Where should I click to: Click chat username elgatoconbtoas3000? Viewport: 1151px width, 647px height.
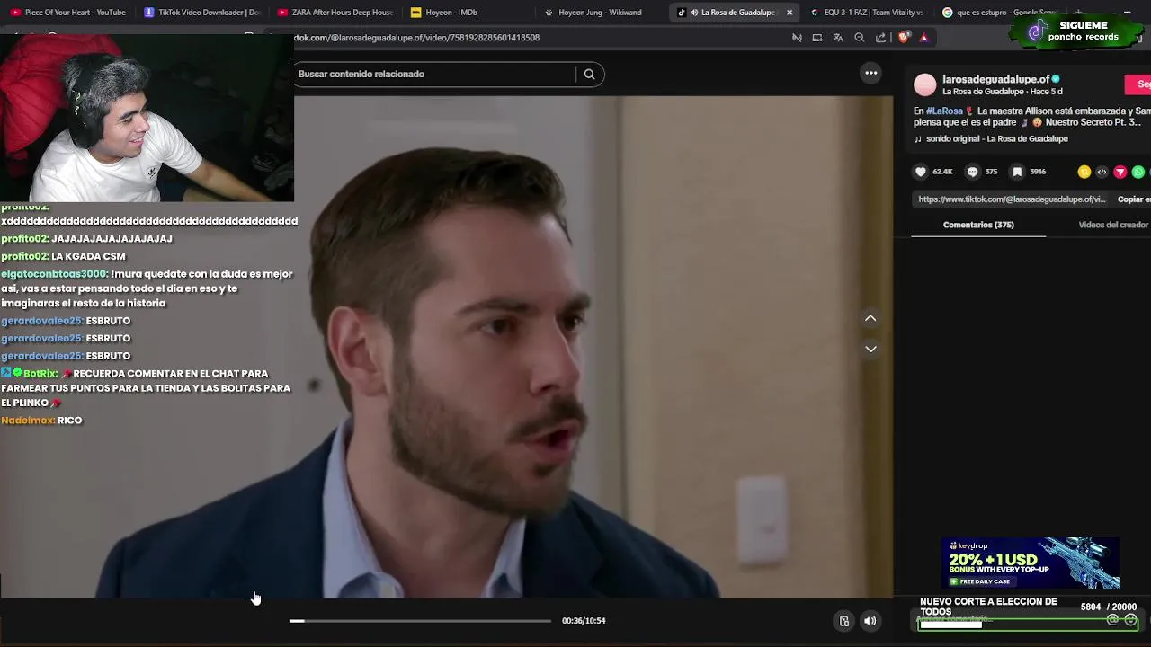[54, 274]
